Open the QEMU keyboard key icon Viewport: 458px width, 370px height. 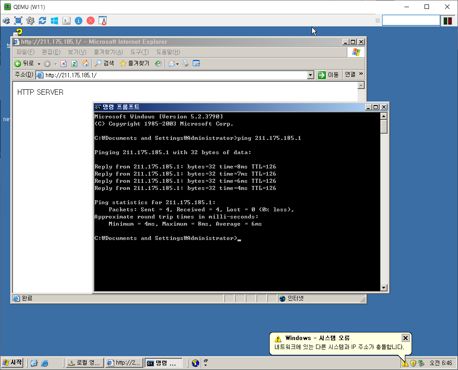(67, 21)
